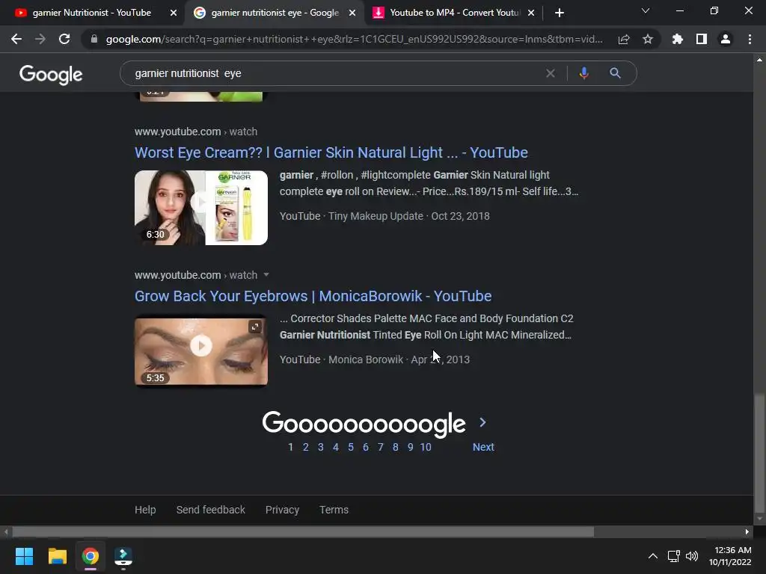Viewport: 766px width, 574px height.
Task: Go to results page 10
Action: (426, 447)
